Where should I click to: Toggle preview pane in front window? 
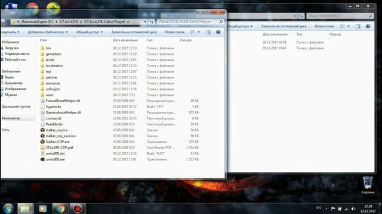click(208, 32)
